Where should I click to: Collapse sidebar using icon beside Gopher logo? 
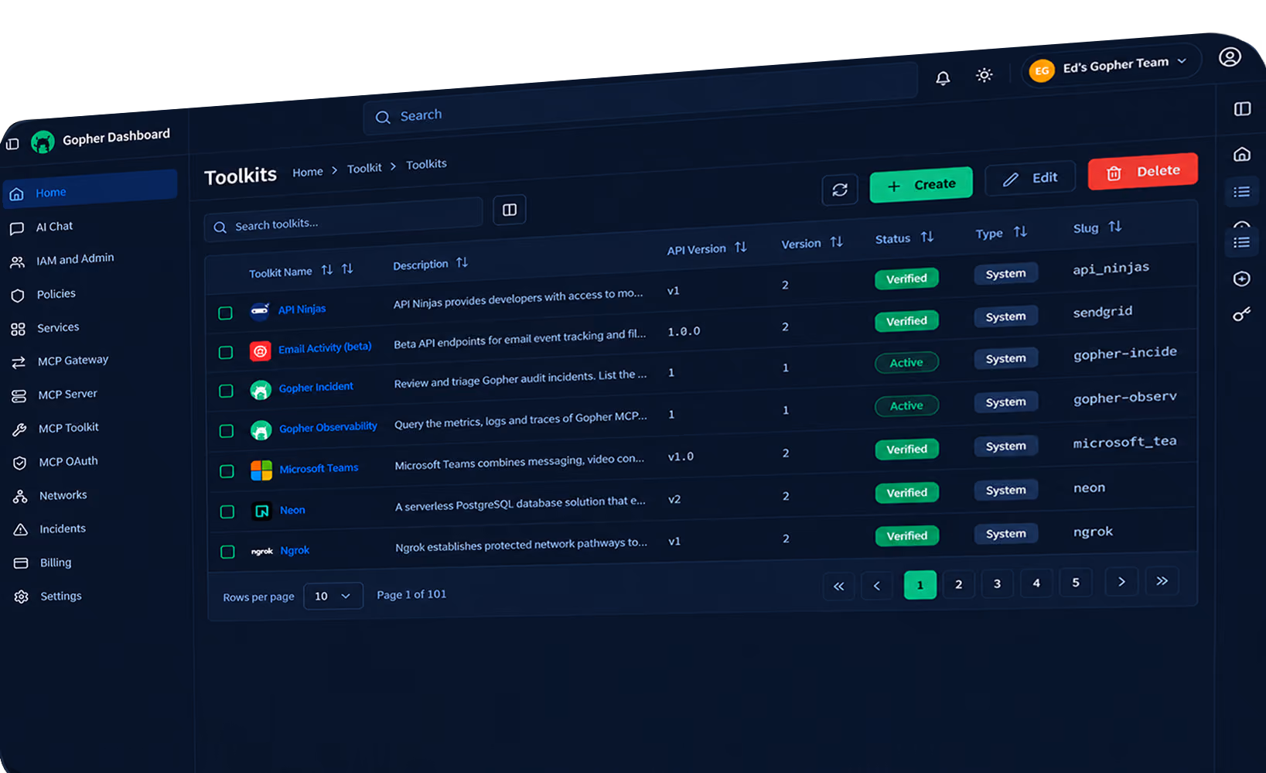(12, 143)
